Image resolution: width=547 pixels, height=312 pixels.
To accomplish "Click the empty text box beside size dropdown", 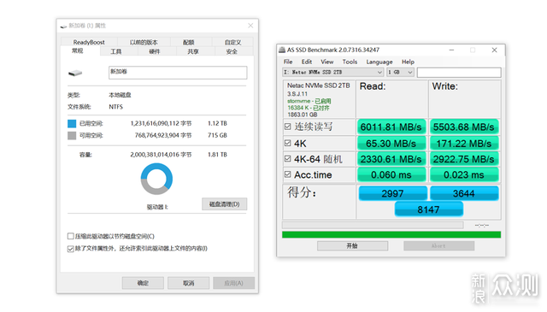I will click(459, 73).
